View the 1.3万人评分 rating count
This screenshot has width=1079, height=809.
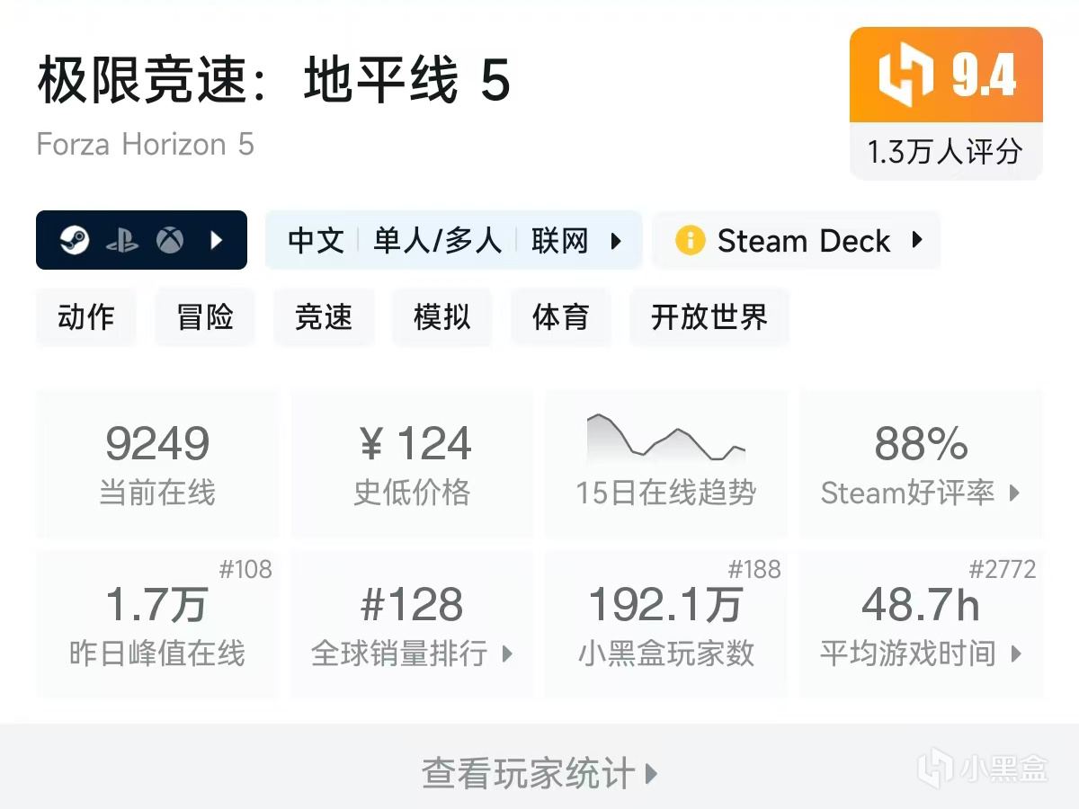(x=946, y=152)
